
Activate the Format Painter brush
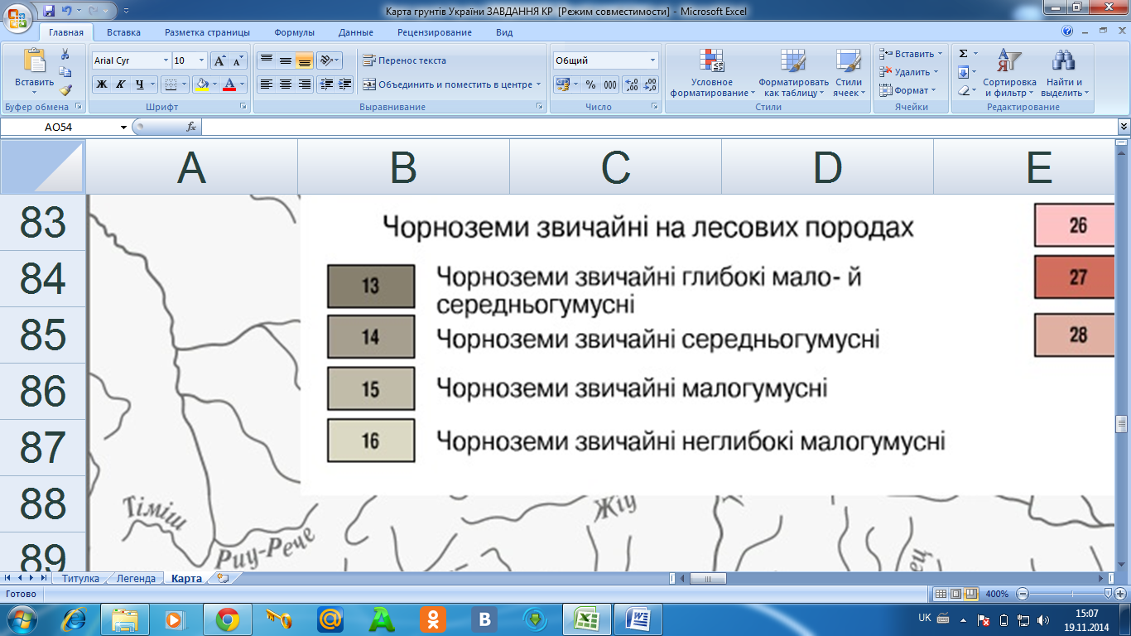coord(65,90)
